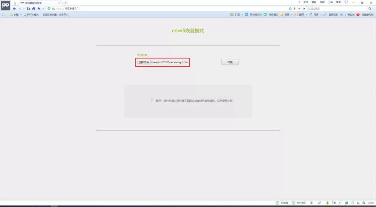
Task: Click the skin shirt icon
Action: coord(346,2)
